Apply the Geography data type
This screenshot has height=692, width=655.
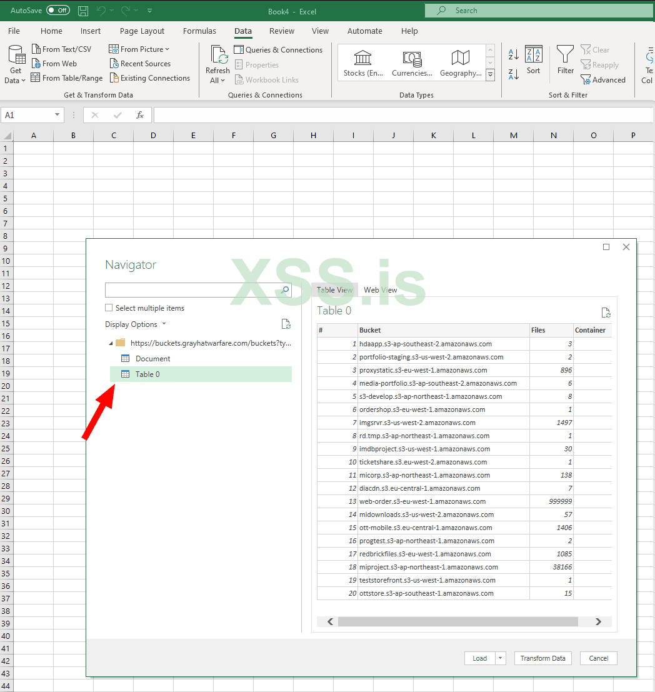[x=460, y=61]
